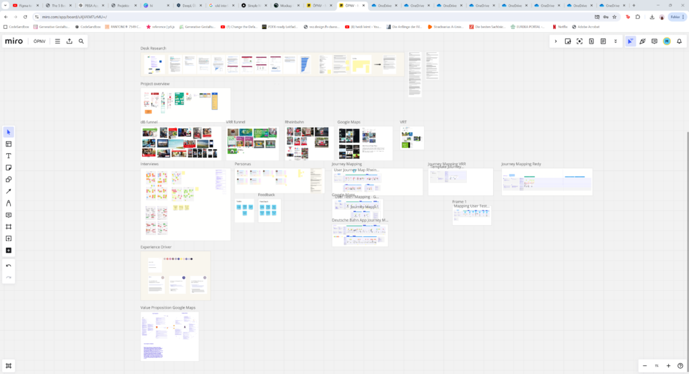Click the Personas frame title
This screenshot has width=689, height=374.
[242, 164]
